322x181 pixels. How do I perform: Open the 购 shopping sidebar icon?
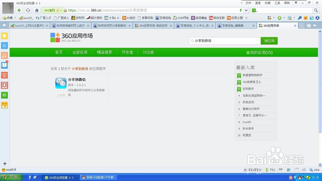[x=5, y=75]
